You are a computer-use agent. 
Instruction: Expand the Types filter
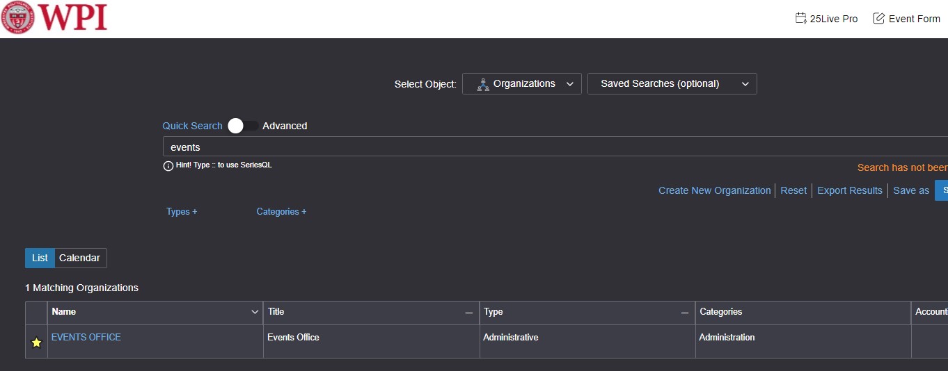click(182, 212)
